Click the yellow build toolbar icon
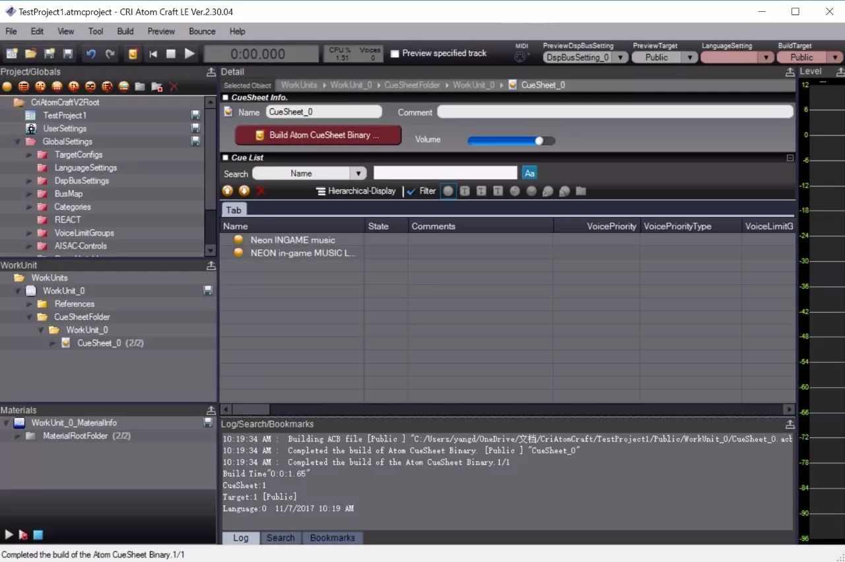The height and width of the screenshot is (562, 845). coord(133,53)
